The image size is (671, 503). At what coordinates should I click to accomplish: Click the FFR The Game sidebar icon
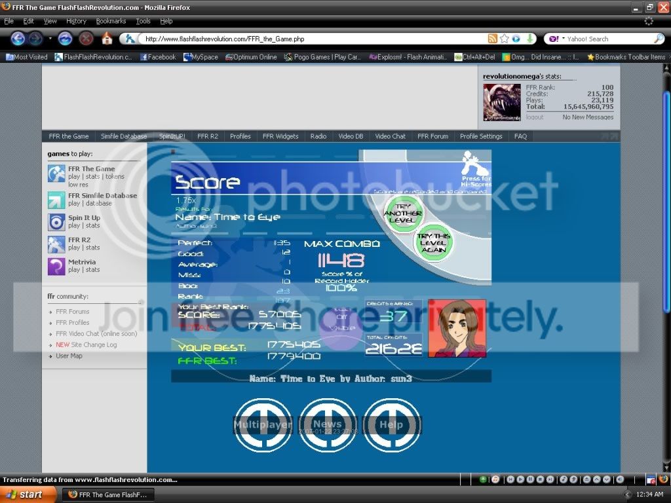coord(56,173)
